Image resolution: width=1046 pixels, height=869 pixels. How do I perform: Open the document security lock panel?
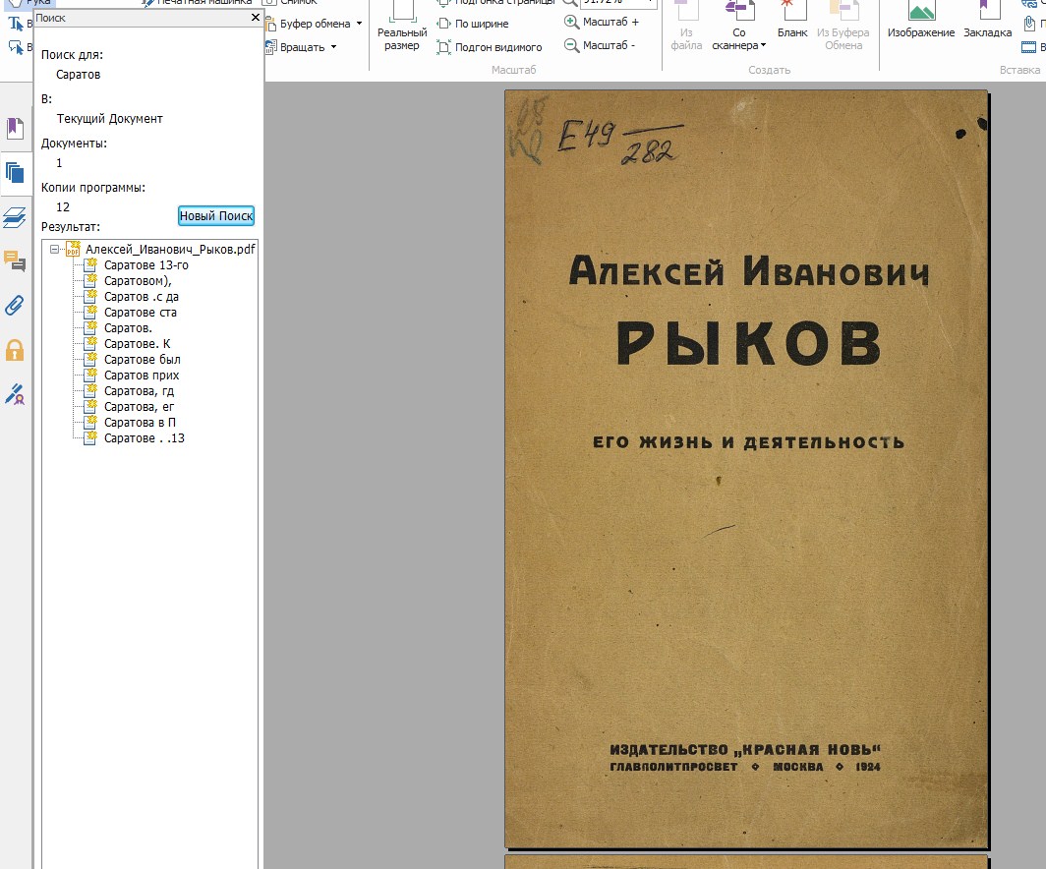[x=15, y=350]
